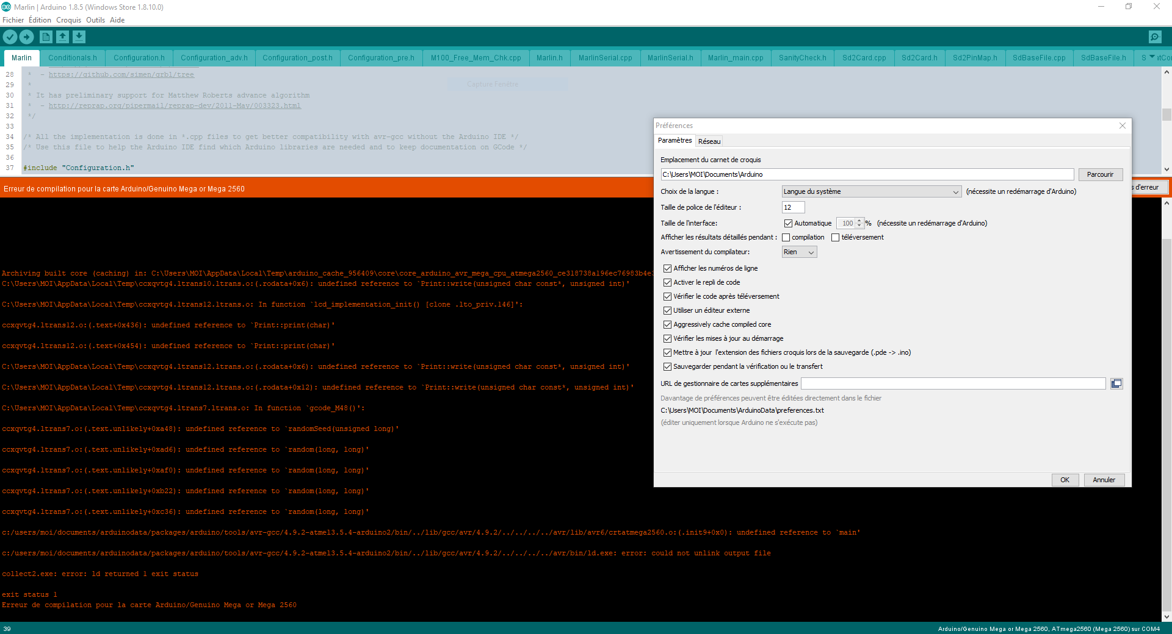Toggle the Automatique interface size checkbox
Image resolution: width=1172 pixels, height=634 pixels.
click(x=788, y=224)
